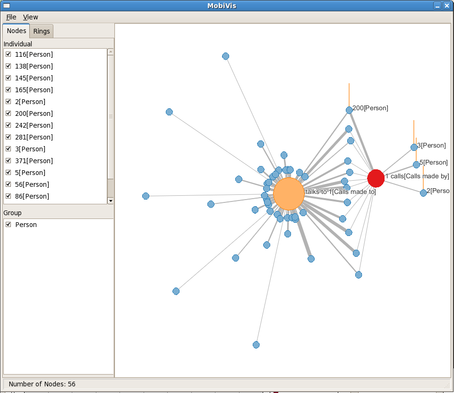
Task: Click the '200[Person]' graph label text
Action: click(x=370, y=108)
